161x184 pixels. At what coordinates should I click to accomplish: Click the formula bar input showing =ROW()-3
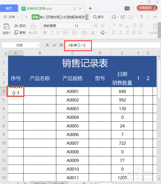(x=113, y=45)
